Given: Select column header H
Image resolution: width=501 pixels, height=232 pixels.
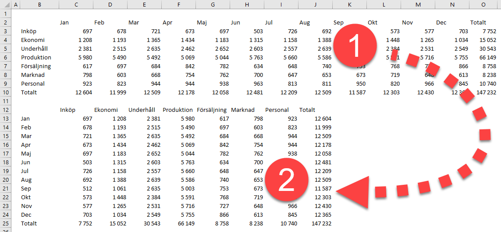Looking at the screenshot, I should coord(247,5).
